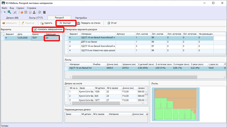Select the Раскрой tab
227x128 pixels.
click(59, 18)
